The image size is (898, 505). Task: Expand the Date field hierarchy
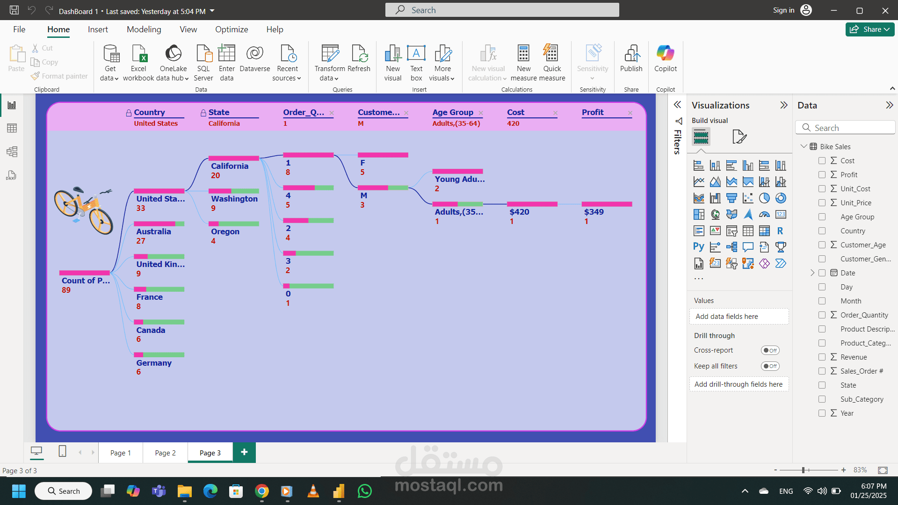click(x=812, y=273)
